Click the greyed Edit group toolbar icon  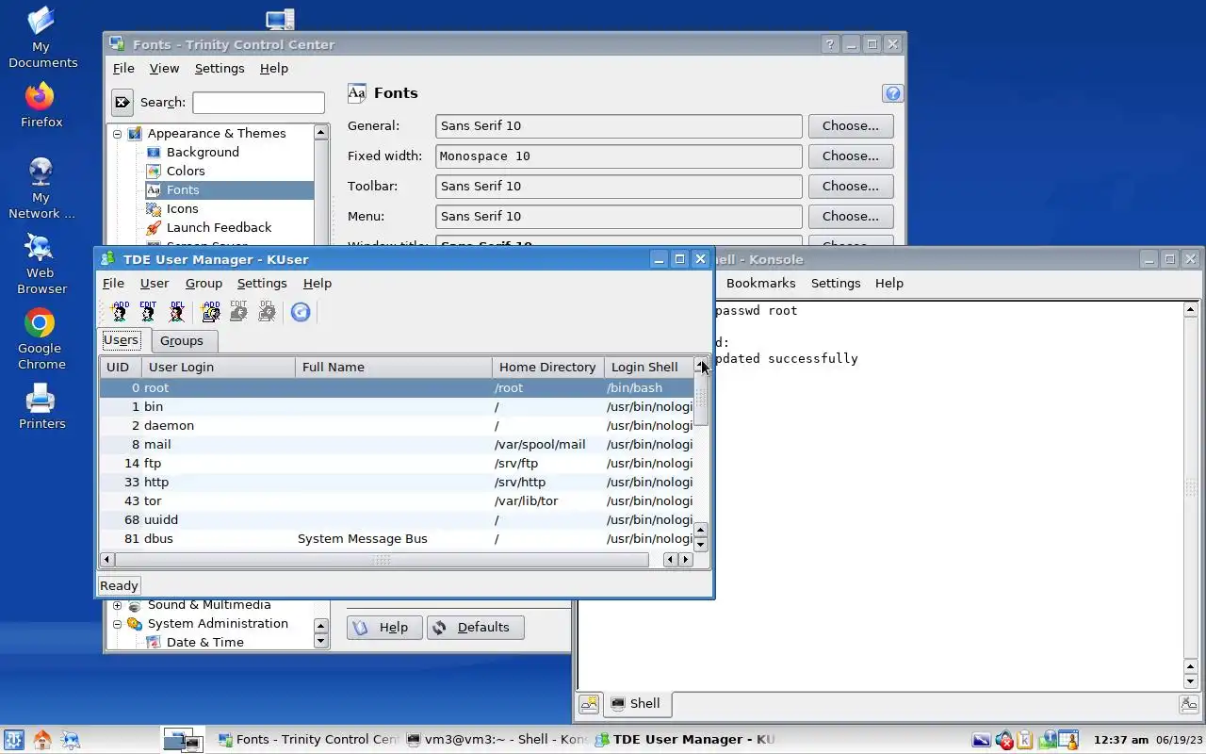tap(239, 312)
